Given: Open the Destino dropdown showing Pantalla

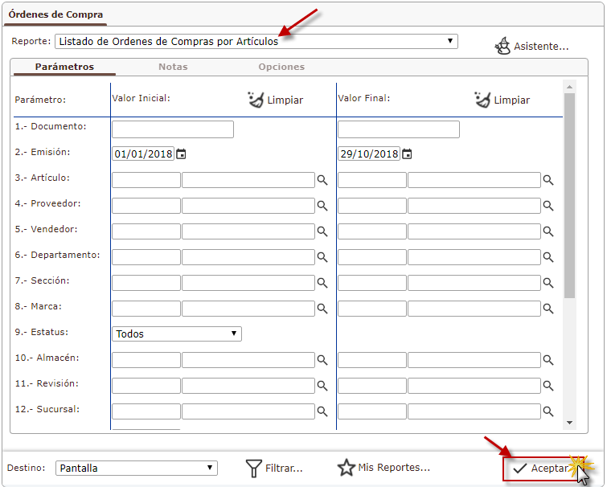Looking at the screenshot, I should point(137,468).
